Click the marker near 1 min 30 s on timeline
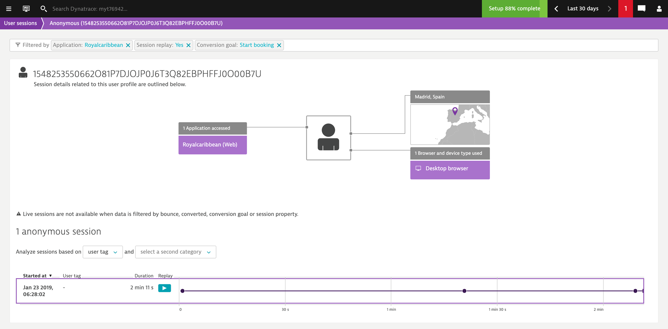The height and width of the screenshot is (329, 668). point(464,291)
